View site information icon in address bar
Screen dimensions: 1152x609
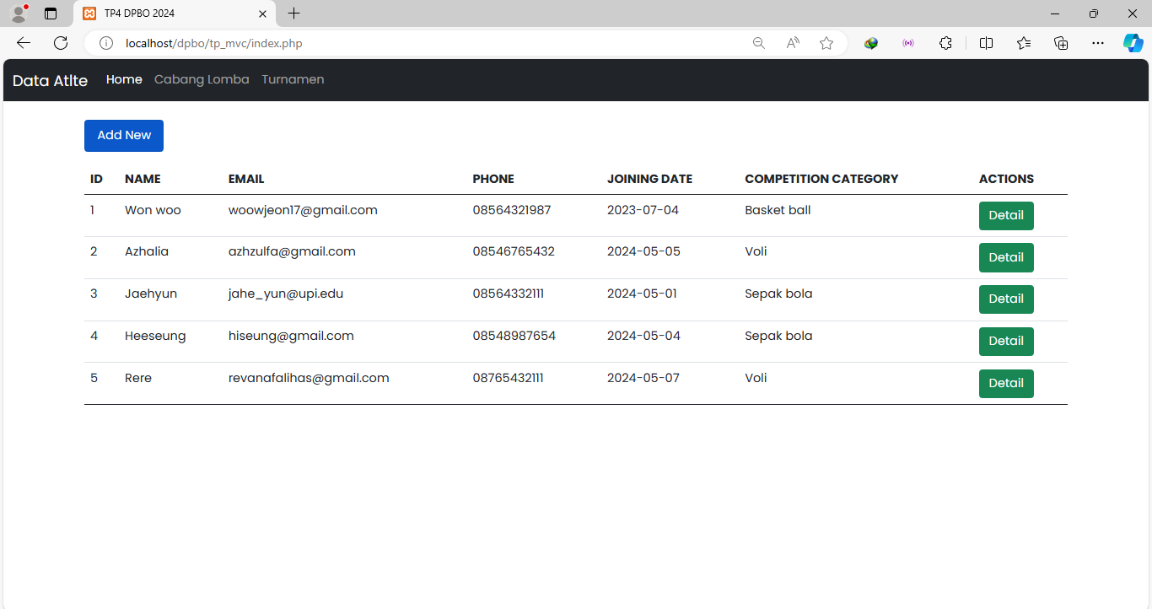tap(106, 43)
